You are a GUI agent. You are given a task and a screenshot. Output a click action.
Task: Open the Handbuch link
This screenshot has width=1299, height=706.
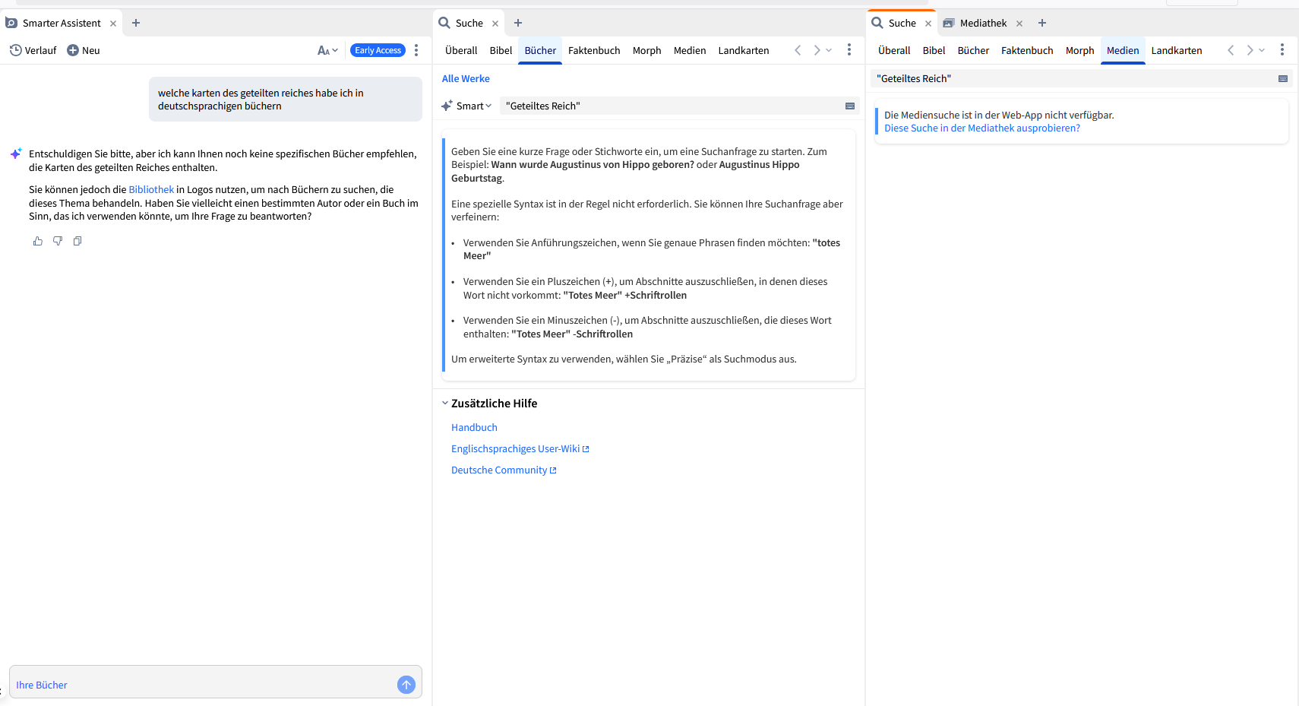coord(474,427)
